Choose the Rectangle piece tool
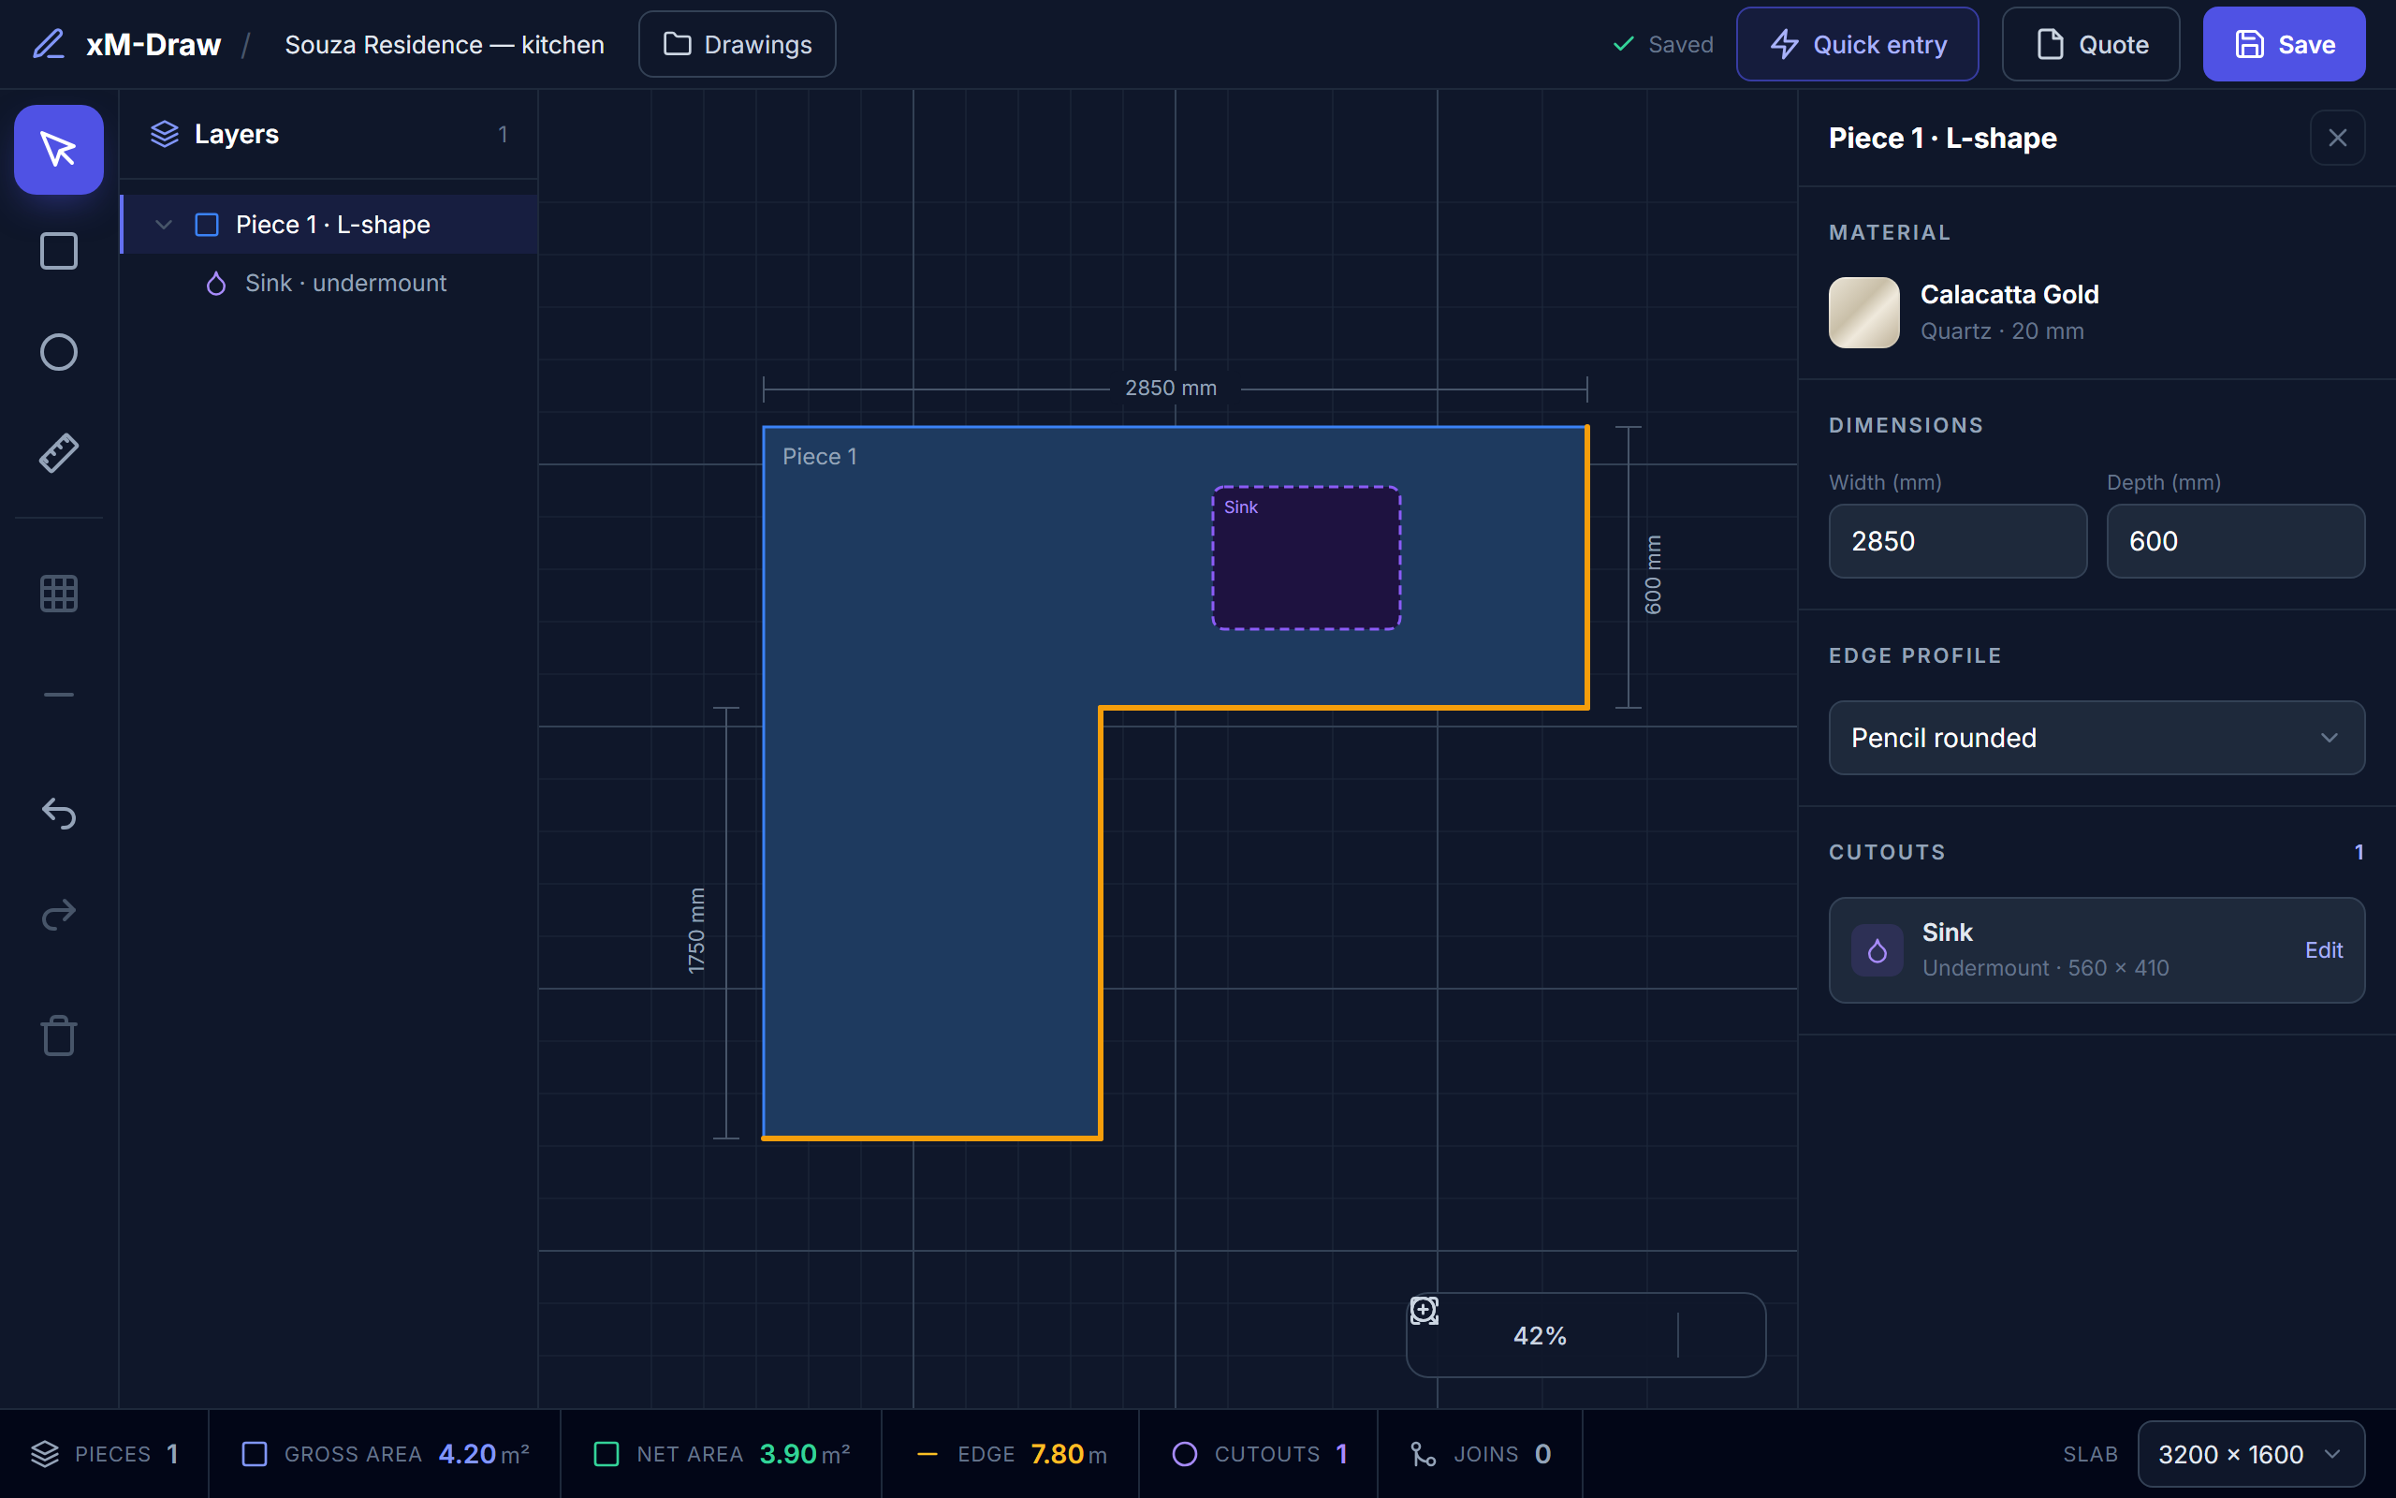The image size is (2396, 1498). pos(58,251)
